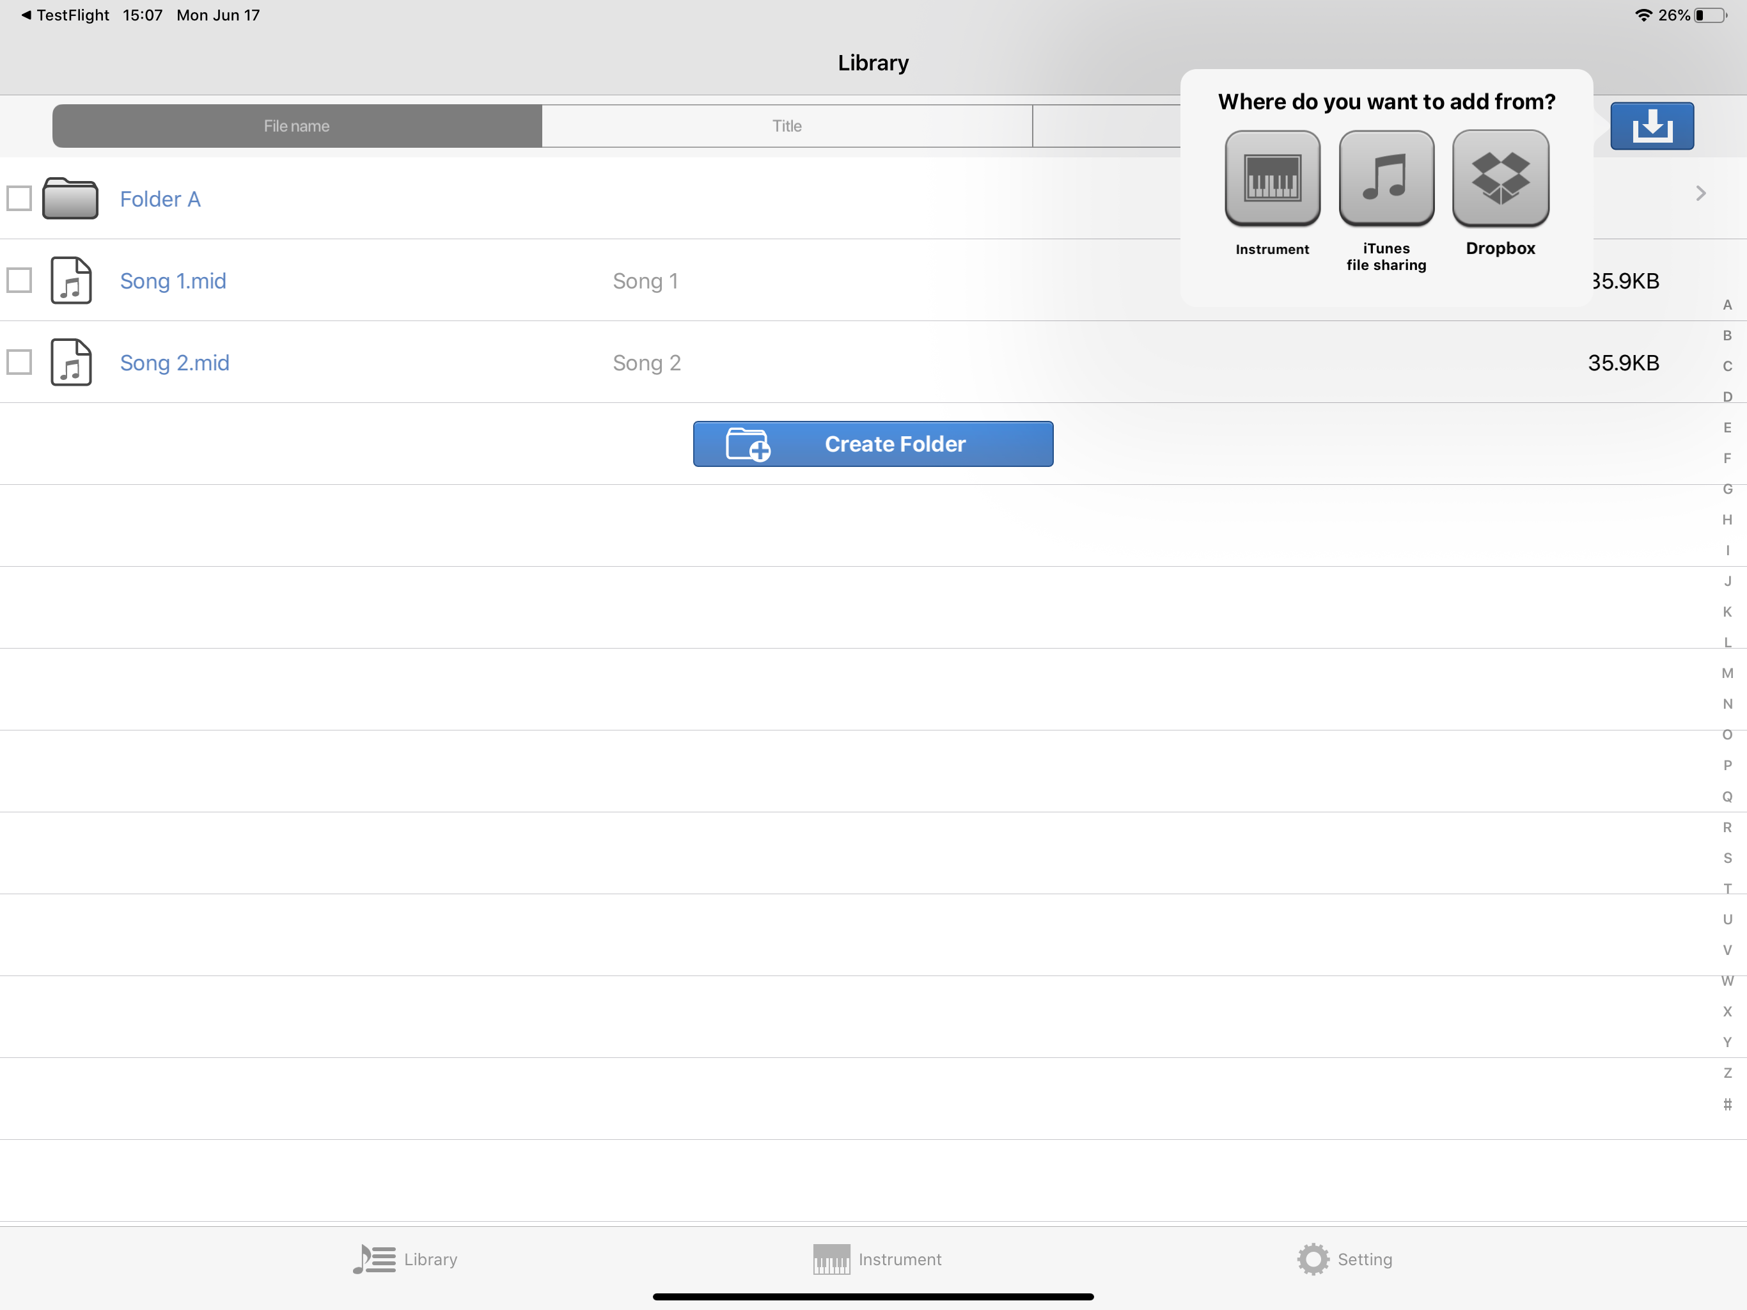The height and width of the screenshot is (1310, 1747).
Task: Open the Setting bottom tab
Action: point(1344,1259)
